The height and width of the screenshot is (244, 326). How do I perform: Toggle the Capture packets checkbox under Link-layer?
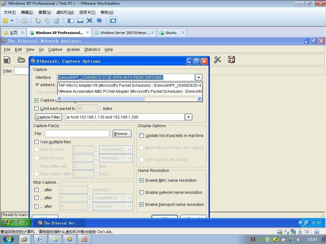[x=37, y=100]
